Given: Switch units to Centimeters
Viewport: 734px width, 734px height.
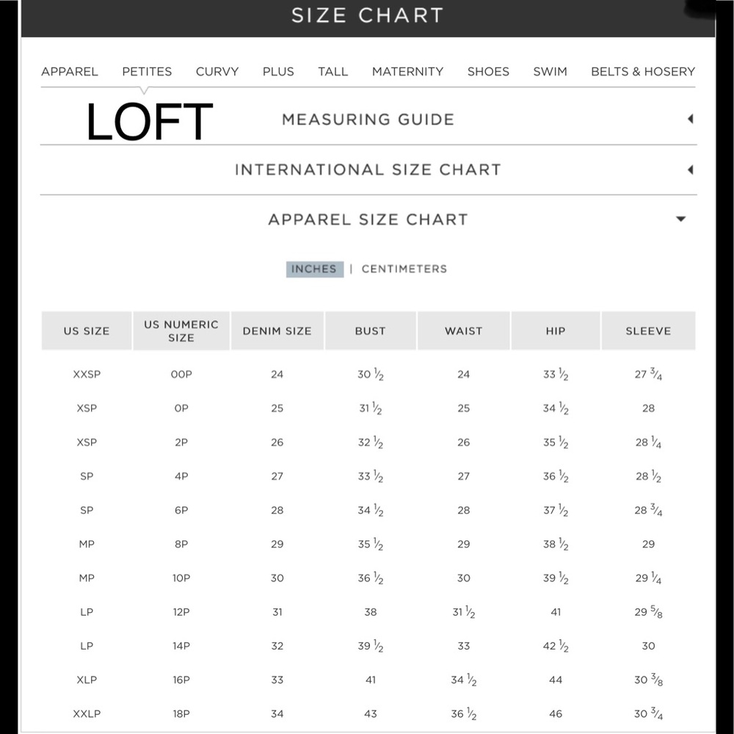Looking at the screenshot, I should click(404, 269).
